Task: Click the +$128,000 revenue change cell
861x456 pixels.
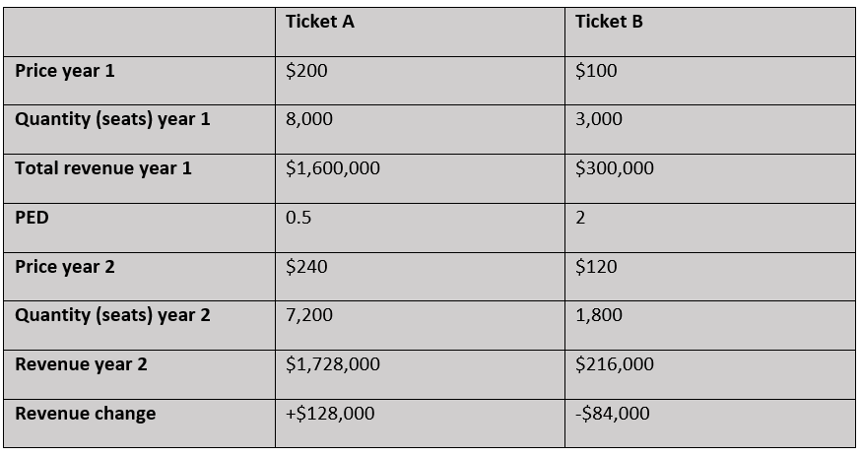Action: [x=330, y=414]
